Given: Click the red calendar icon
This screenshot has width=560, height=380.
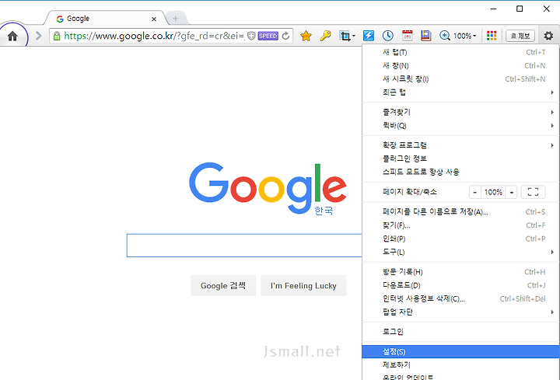Looking at the screenshot, I should point(407,36).
